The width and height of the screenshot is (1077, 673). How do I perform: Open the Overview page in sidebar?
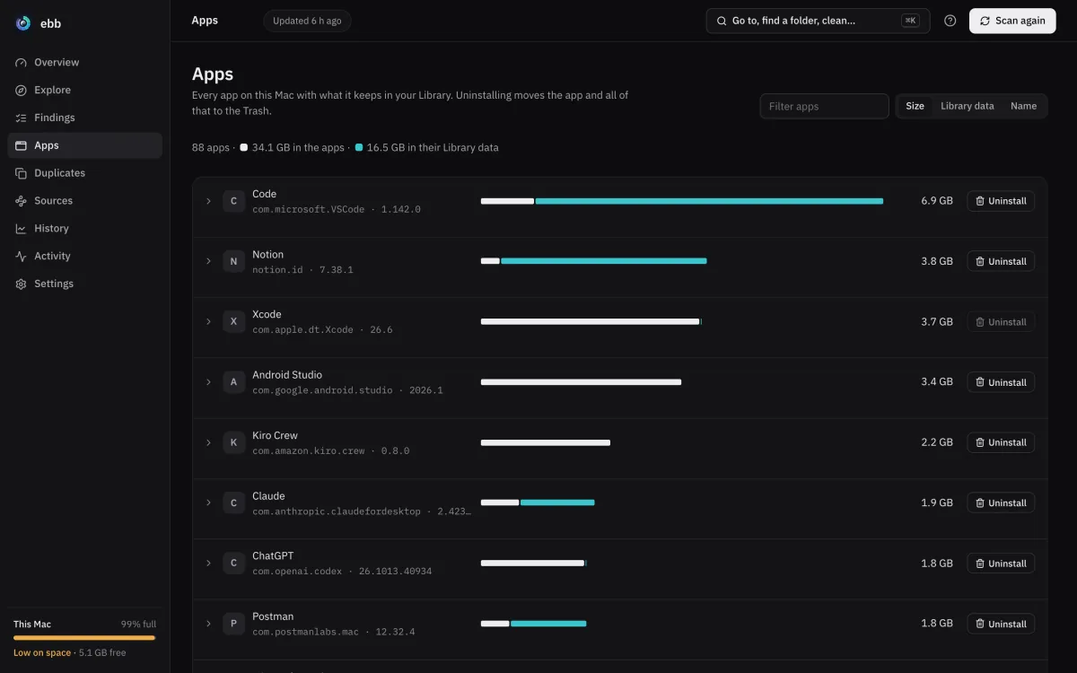tap(84, 63)
